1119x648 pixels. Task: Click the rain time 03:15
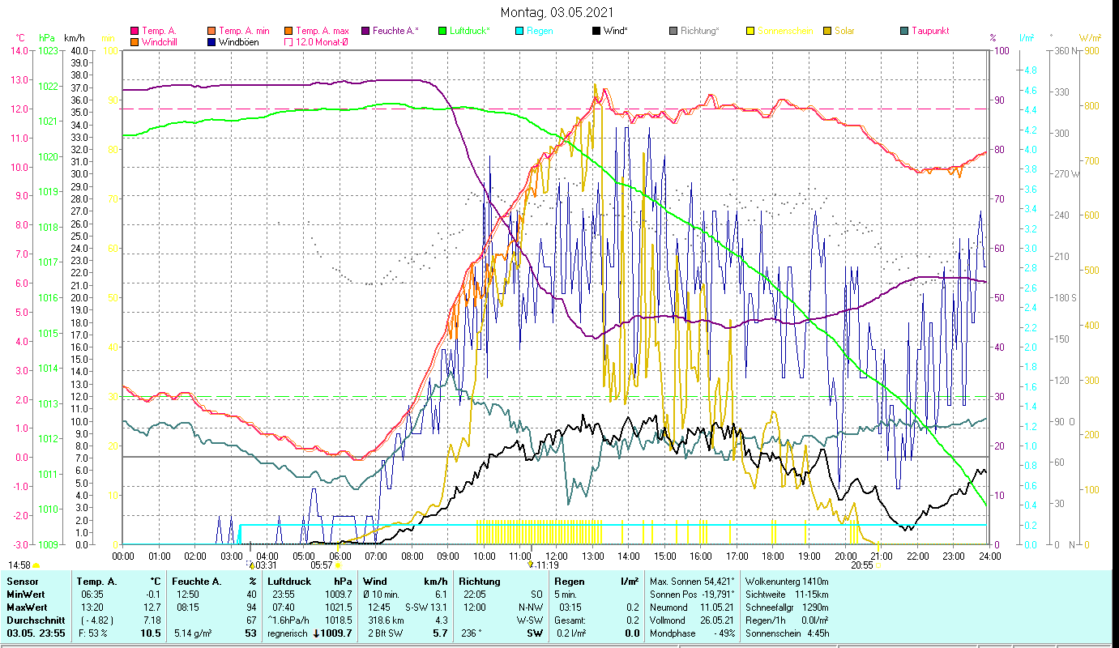coord(570,607)
